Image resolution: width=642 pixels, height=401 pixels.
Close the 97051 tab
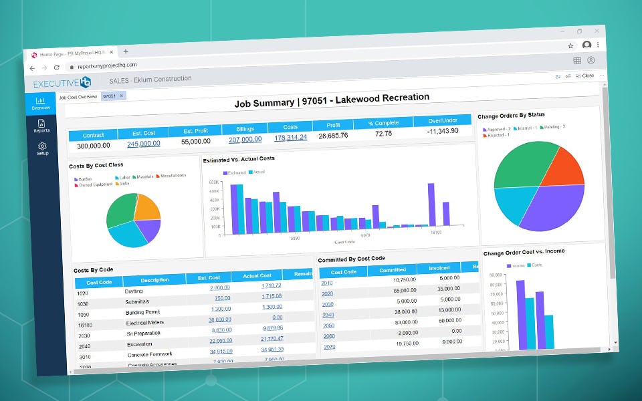[121, 96]
